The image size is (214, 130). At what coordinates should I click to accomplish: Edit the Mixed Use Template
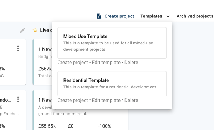pos(106,63)
